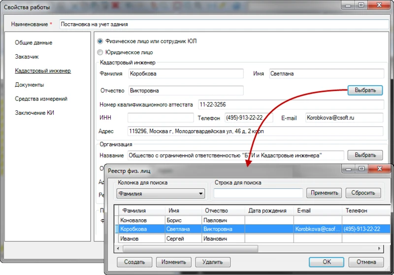Select the 'Юридическое лицо' radio button
The height and width of the screenshot is (275, 394).
(100, 52)
